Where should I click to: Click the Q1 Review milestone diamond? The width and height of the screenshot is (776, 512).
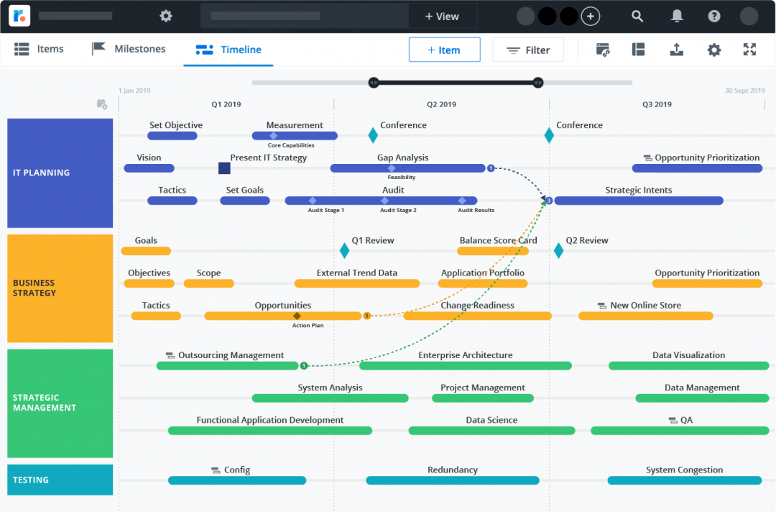[344, 250]
